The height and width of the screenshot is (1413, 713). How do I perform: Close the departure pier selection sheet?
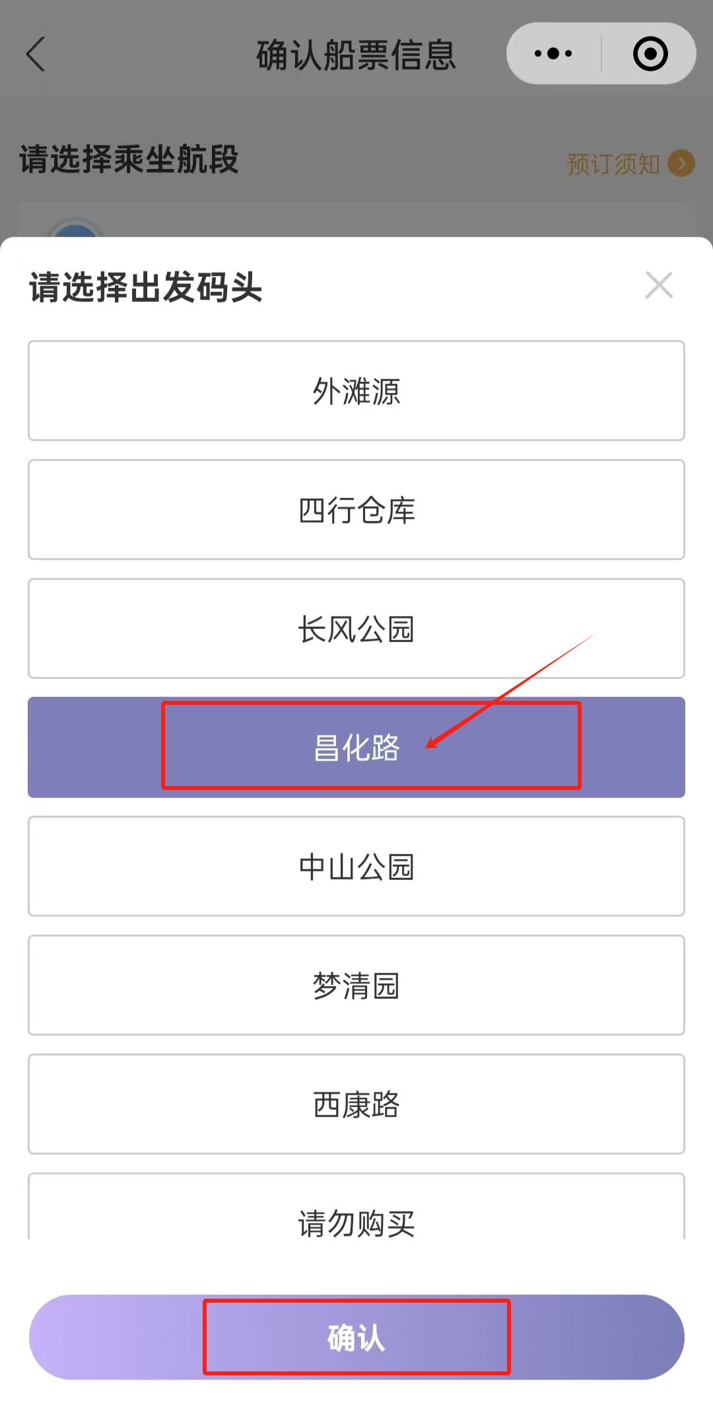tap(658, 285)
